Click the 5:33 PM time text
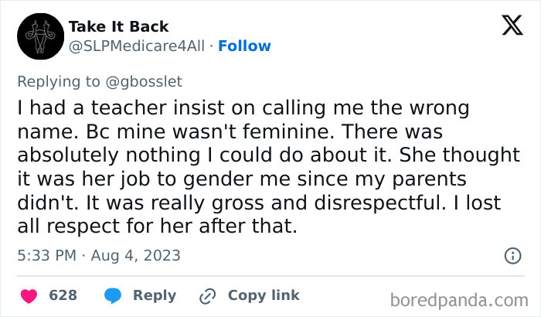The image size is (541, 317). (x=48, y=254)
